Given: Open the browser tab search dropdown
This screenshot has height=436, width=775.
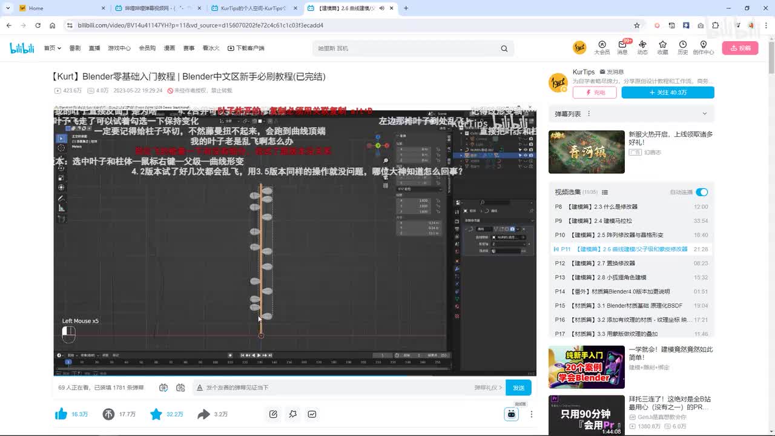Looking at the screenshot, I should point(7,8).
